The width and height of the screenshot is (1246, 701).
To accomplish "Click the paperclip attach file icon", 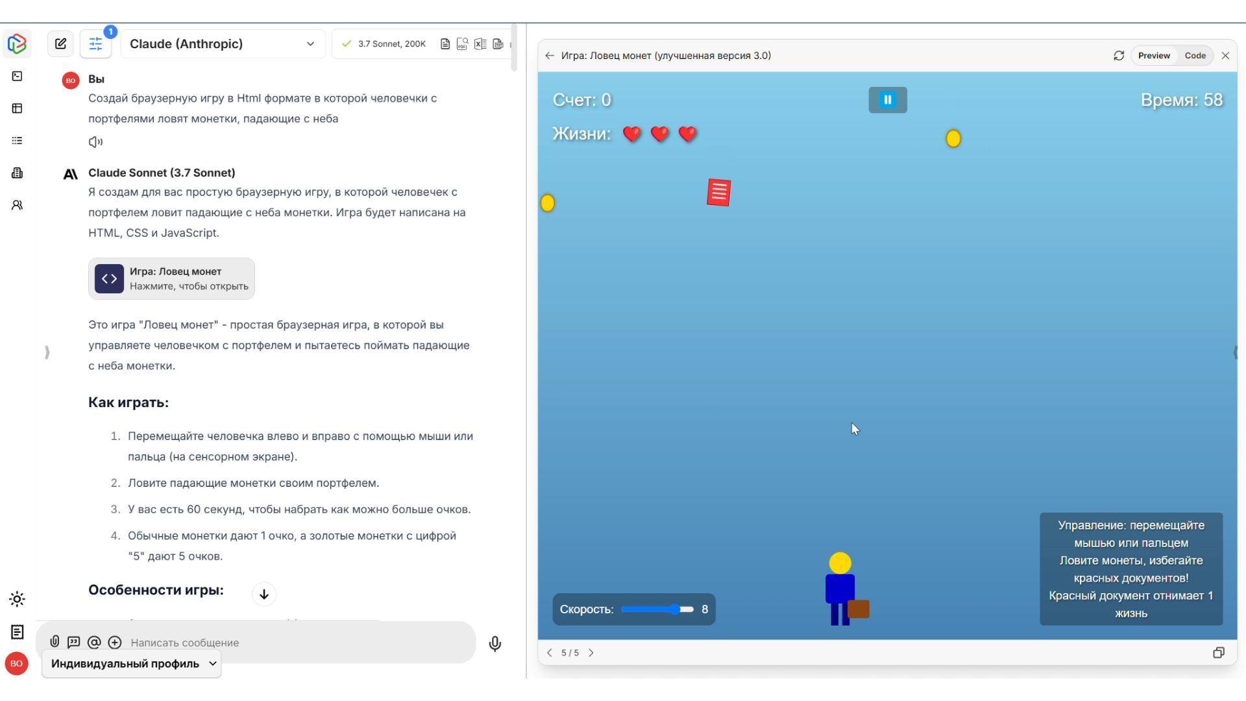I will (55, 642).
